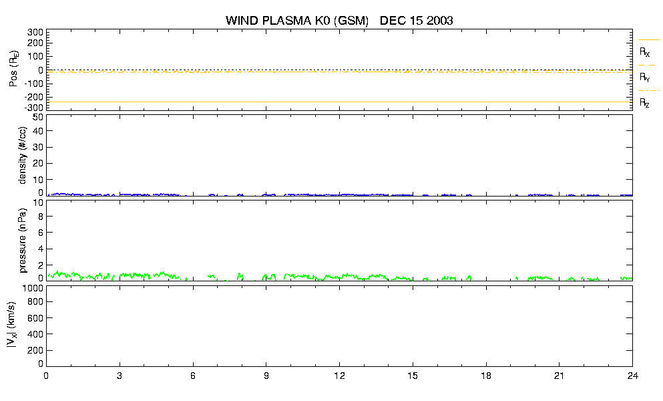Click the 50 tick on density axis
Screen dimensions: 663x401
[x=38, y=118]
